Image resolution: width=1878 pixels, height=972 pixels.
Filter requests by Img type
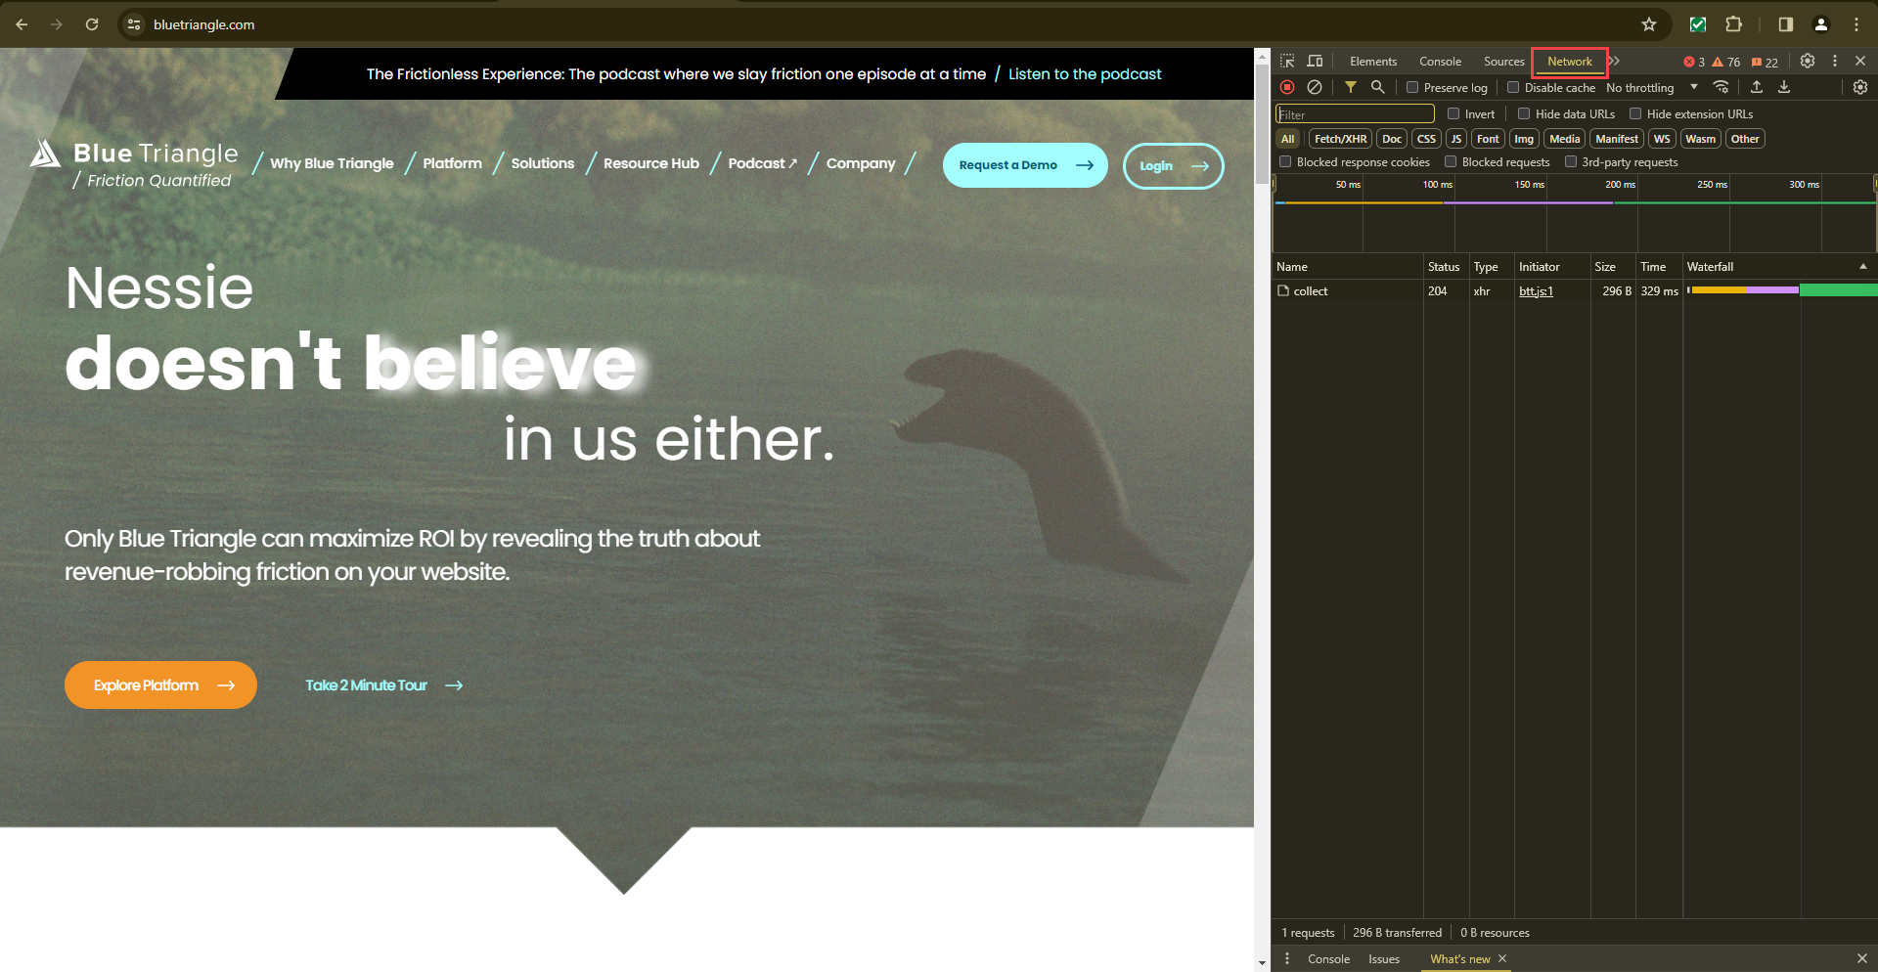click(1524, 139)
